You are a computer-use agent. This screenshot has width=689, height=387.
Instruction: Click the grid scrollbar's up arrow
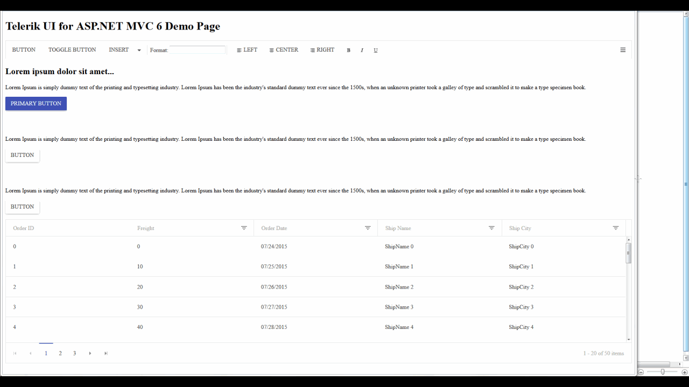click(x=629, y=240)
